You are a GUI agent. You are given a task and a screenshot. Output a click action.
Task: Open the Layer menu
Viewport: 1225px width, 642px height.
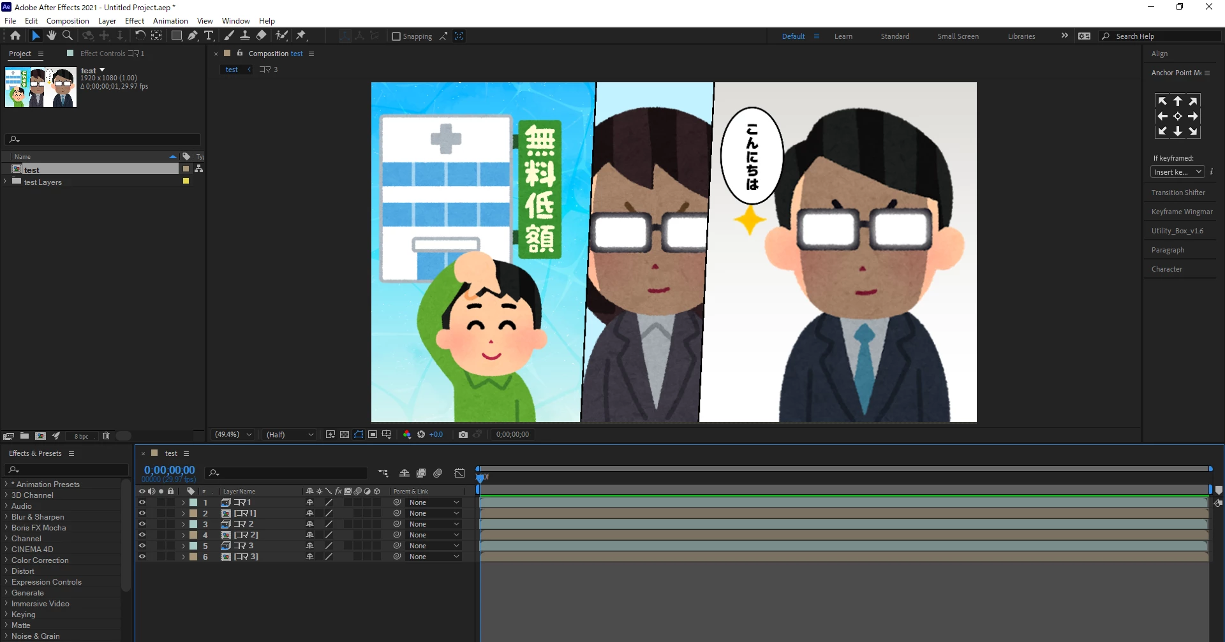107,21
